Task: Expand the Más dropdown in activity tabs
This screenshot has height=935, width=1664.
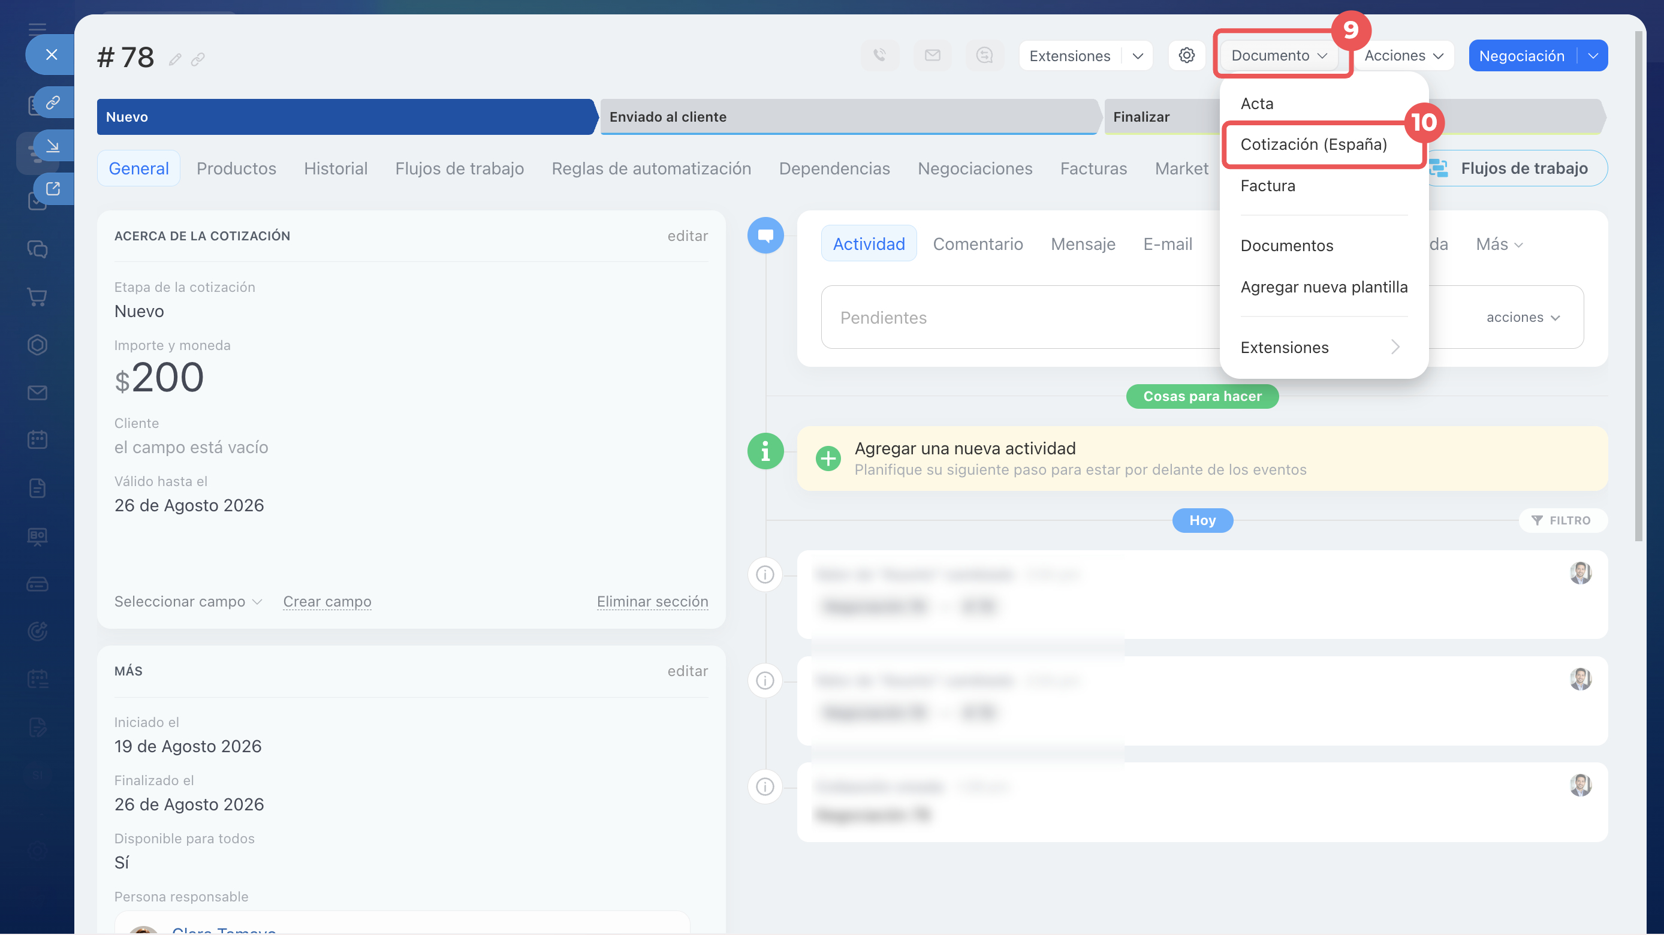Action: 1499,244
